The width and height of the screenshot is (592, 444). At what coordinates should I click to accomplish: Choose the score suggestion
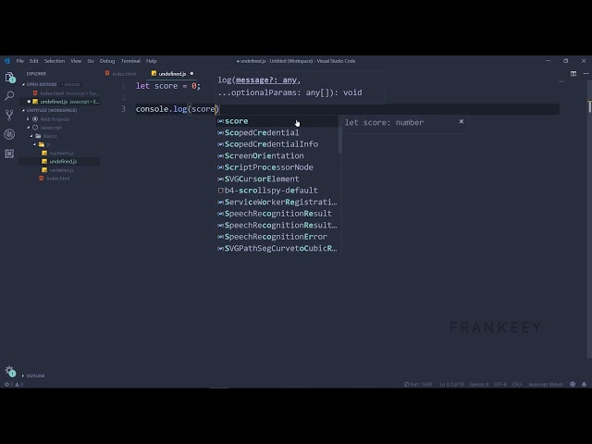point(277,121)
